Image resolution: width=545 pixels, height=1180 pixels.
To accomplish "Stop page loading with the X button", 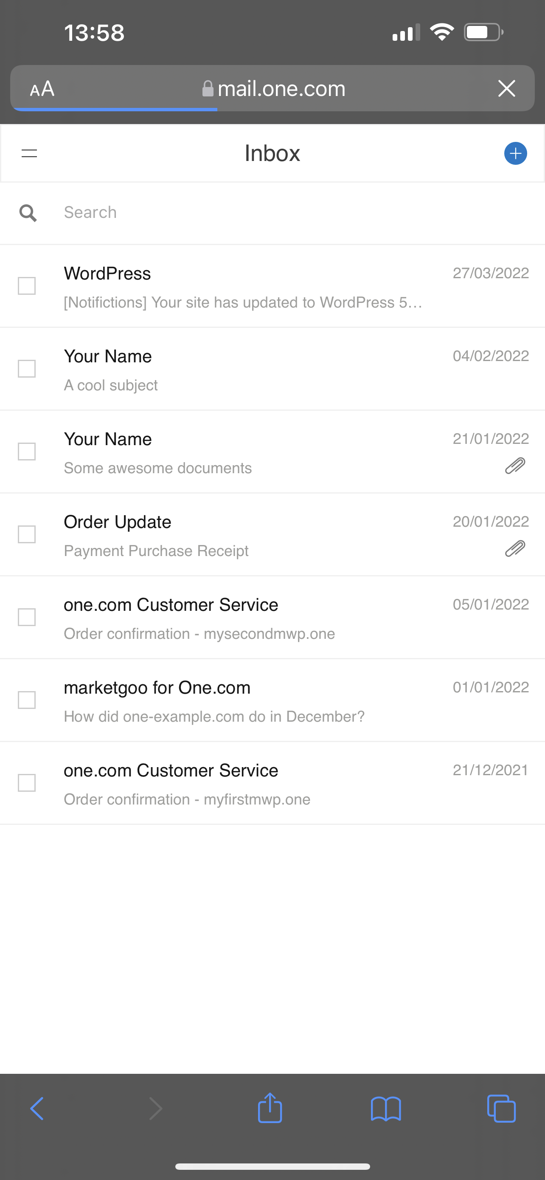I will point(506,88).
